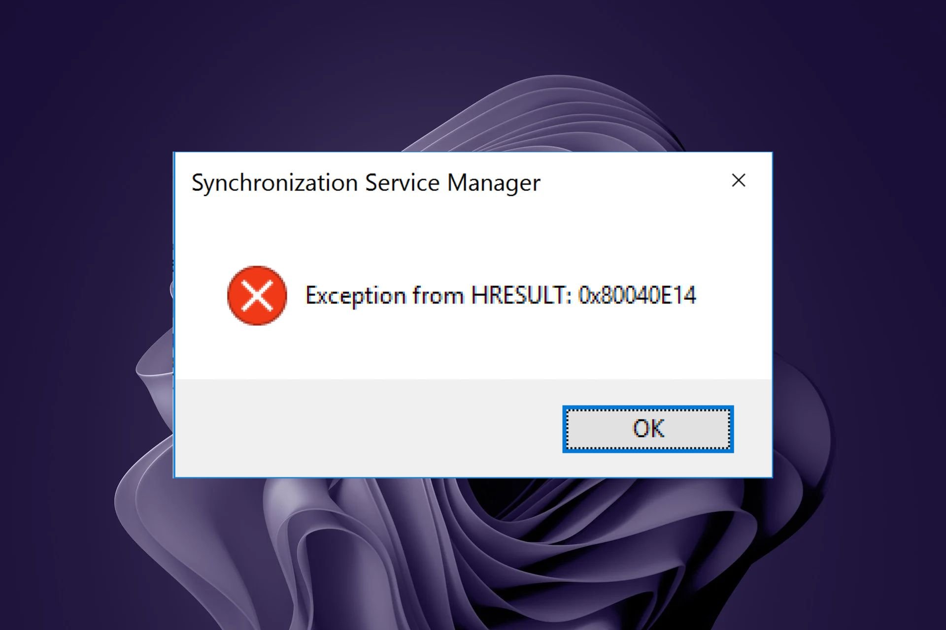Click the red error icon
Image resolution: width=946 pixels, height=630 pixels.
(x=257, y=295)
